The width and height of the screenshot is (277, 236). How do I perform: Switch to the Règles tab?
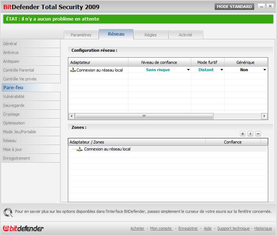[150, 35]
